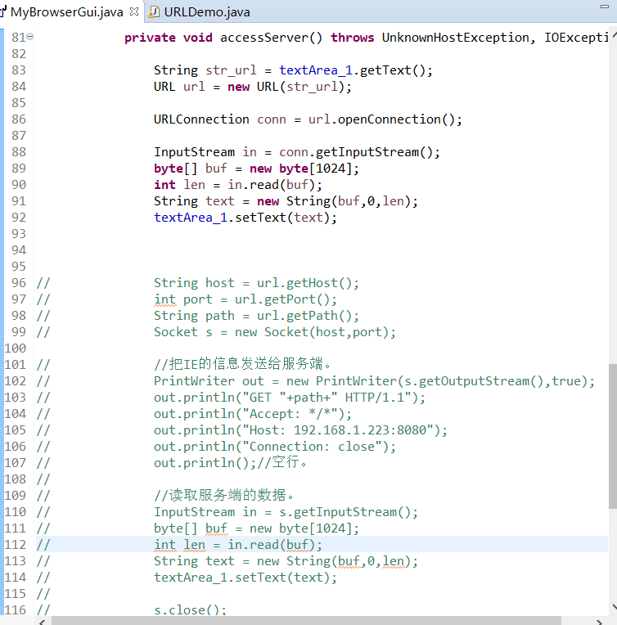This screenshot has height=625, width=617.
Task: Switch to the MyBrowserGui.java tab
Action: tap(66, 12)
